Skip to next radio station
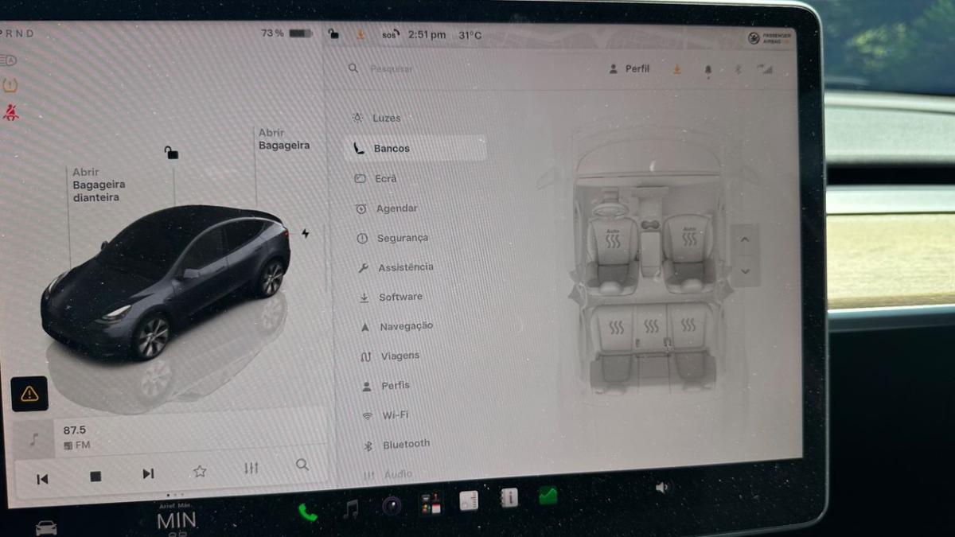Image resolution: width=955 pixels, height=537 pixels. [148, 474]
